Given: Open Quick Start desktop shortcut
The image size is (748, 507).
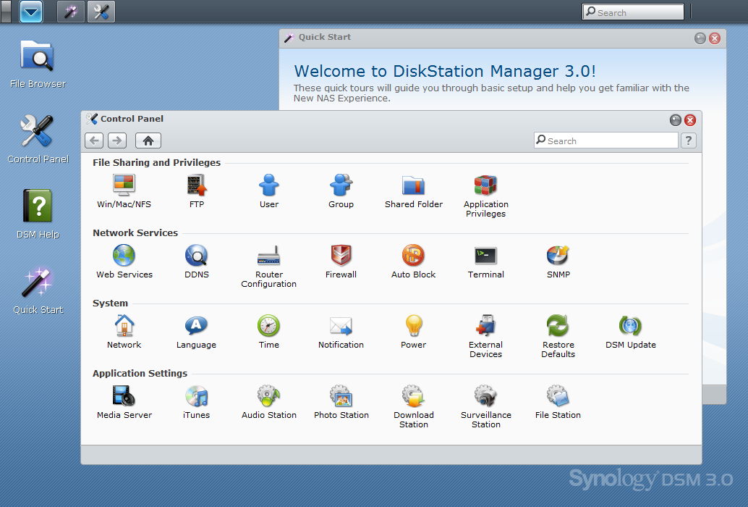Looking at the screenshot, I should (x=38, y=289).
